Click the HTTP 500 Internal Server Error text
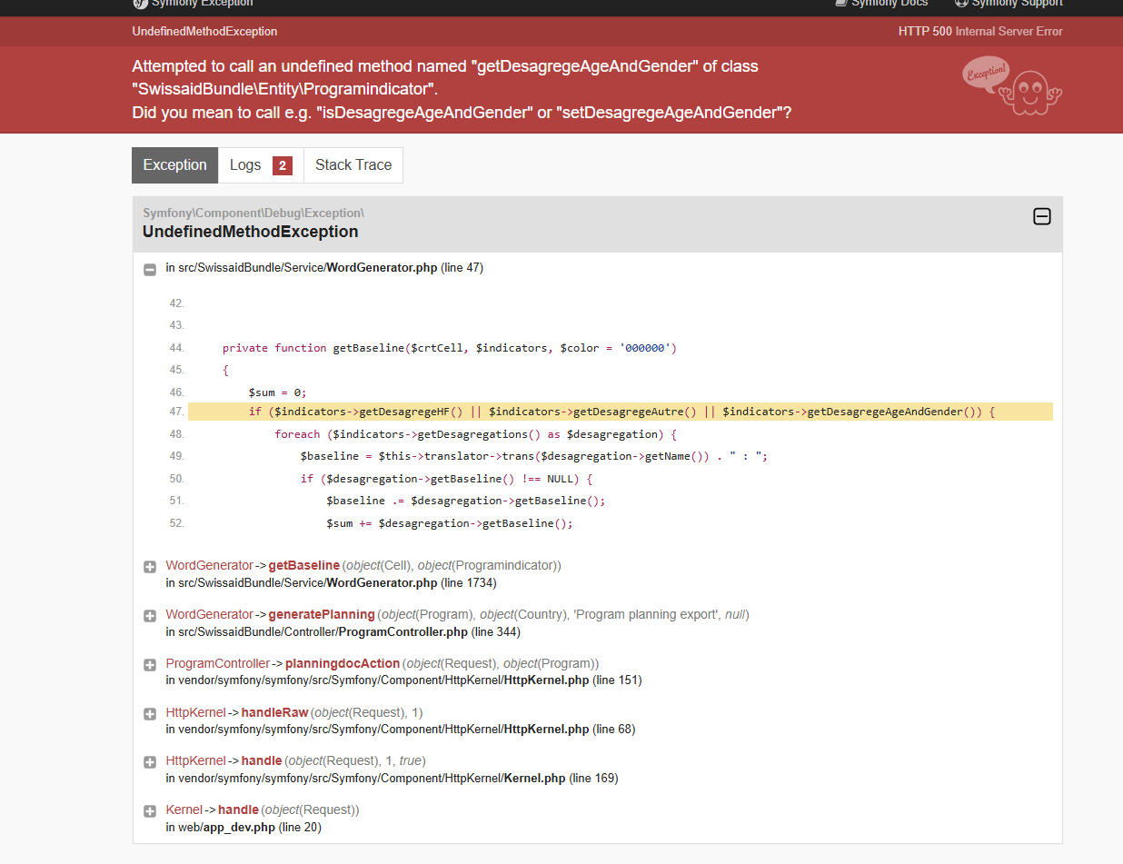The height and width of the screenshot is (864, 1123). (980, 31)
